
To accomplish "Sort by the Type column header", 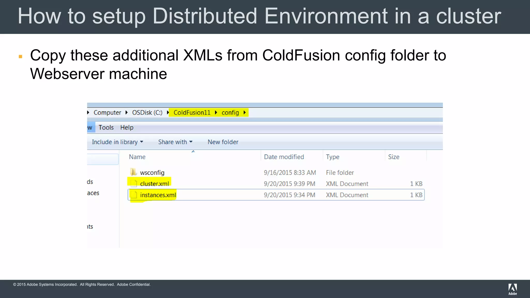I will (333, 157).
